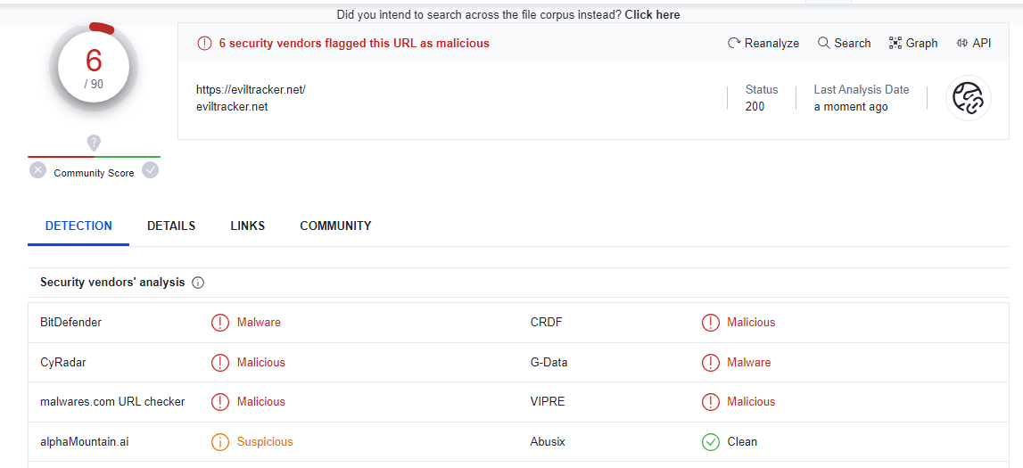Open the Graph view icon

(x=895, y=43)
